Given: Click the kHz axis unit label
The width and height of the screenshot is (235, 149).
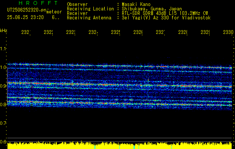Looking at the screenshot, I should [x=3, y=31].
